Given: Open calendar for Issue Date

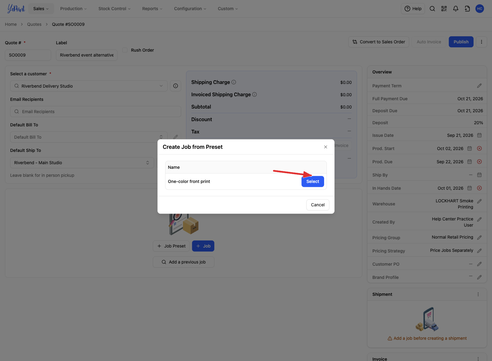Looking at the screenshot, I should [x=479, y=135].
